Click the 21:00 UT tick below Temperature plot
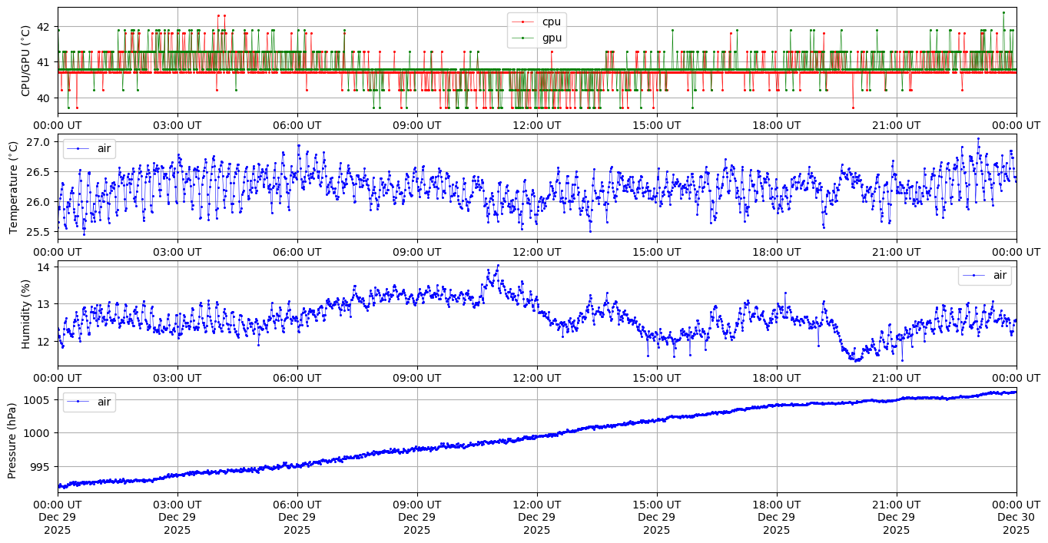Viewport: 1048px width, 543px height. tap(896, 251)
